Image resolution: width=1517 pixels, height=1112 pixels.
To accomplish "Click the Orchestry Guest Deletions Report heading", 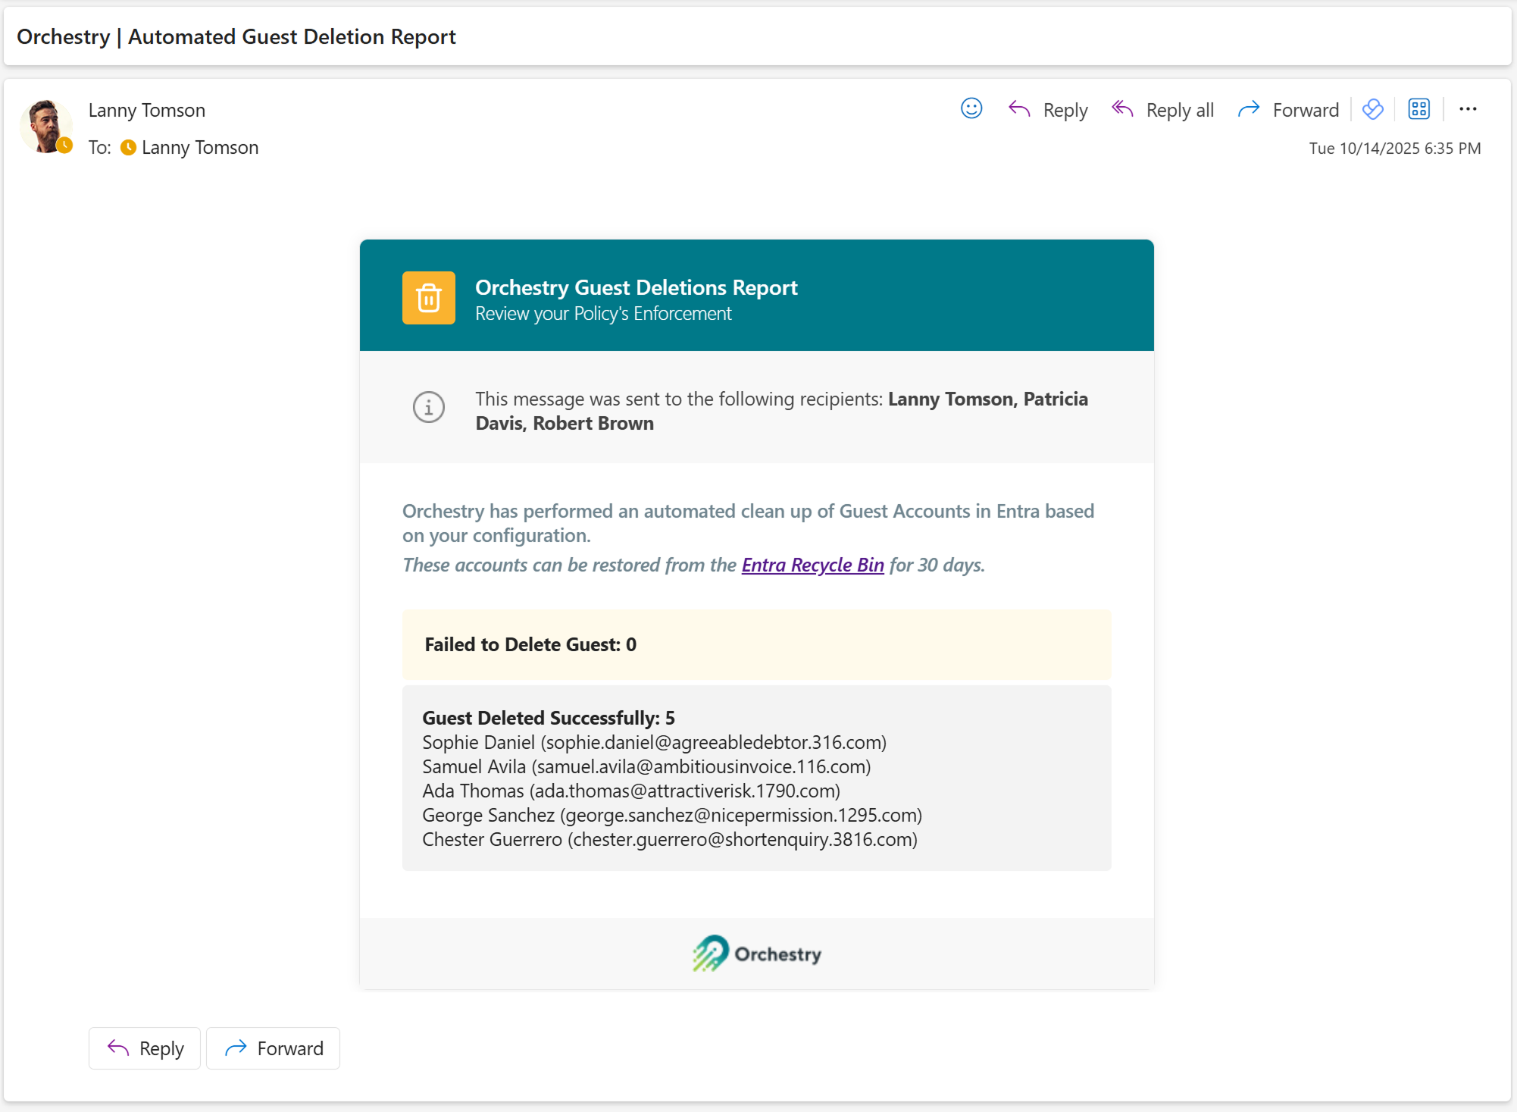I will [x=637, y=287].
